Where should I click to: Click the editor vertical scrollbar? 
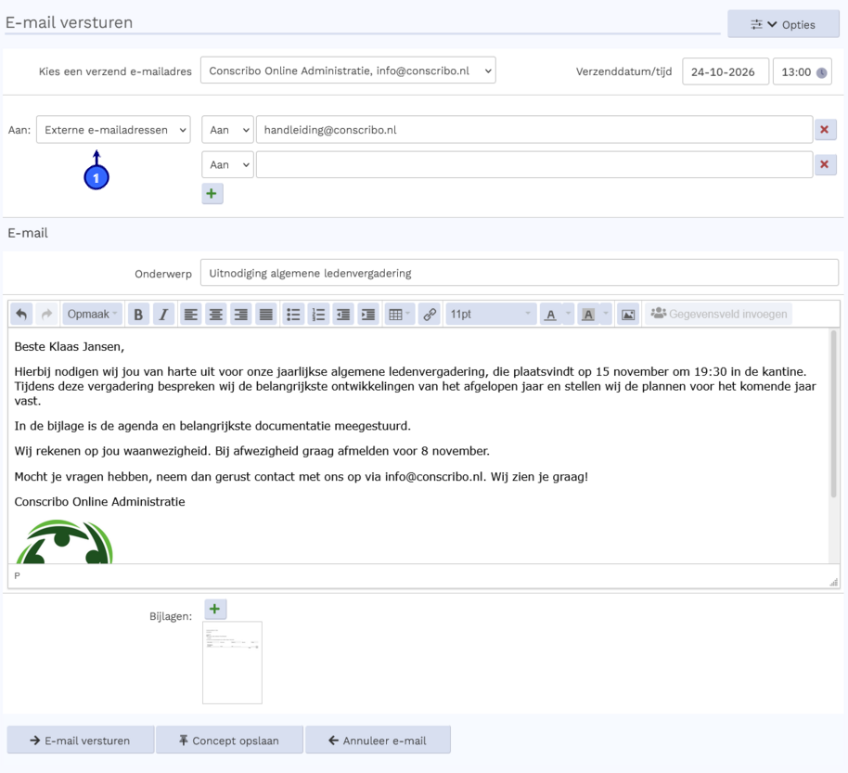click(x=833, y=414)
